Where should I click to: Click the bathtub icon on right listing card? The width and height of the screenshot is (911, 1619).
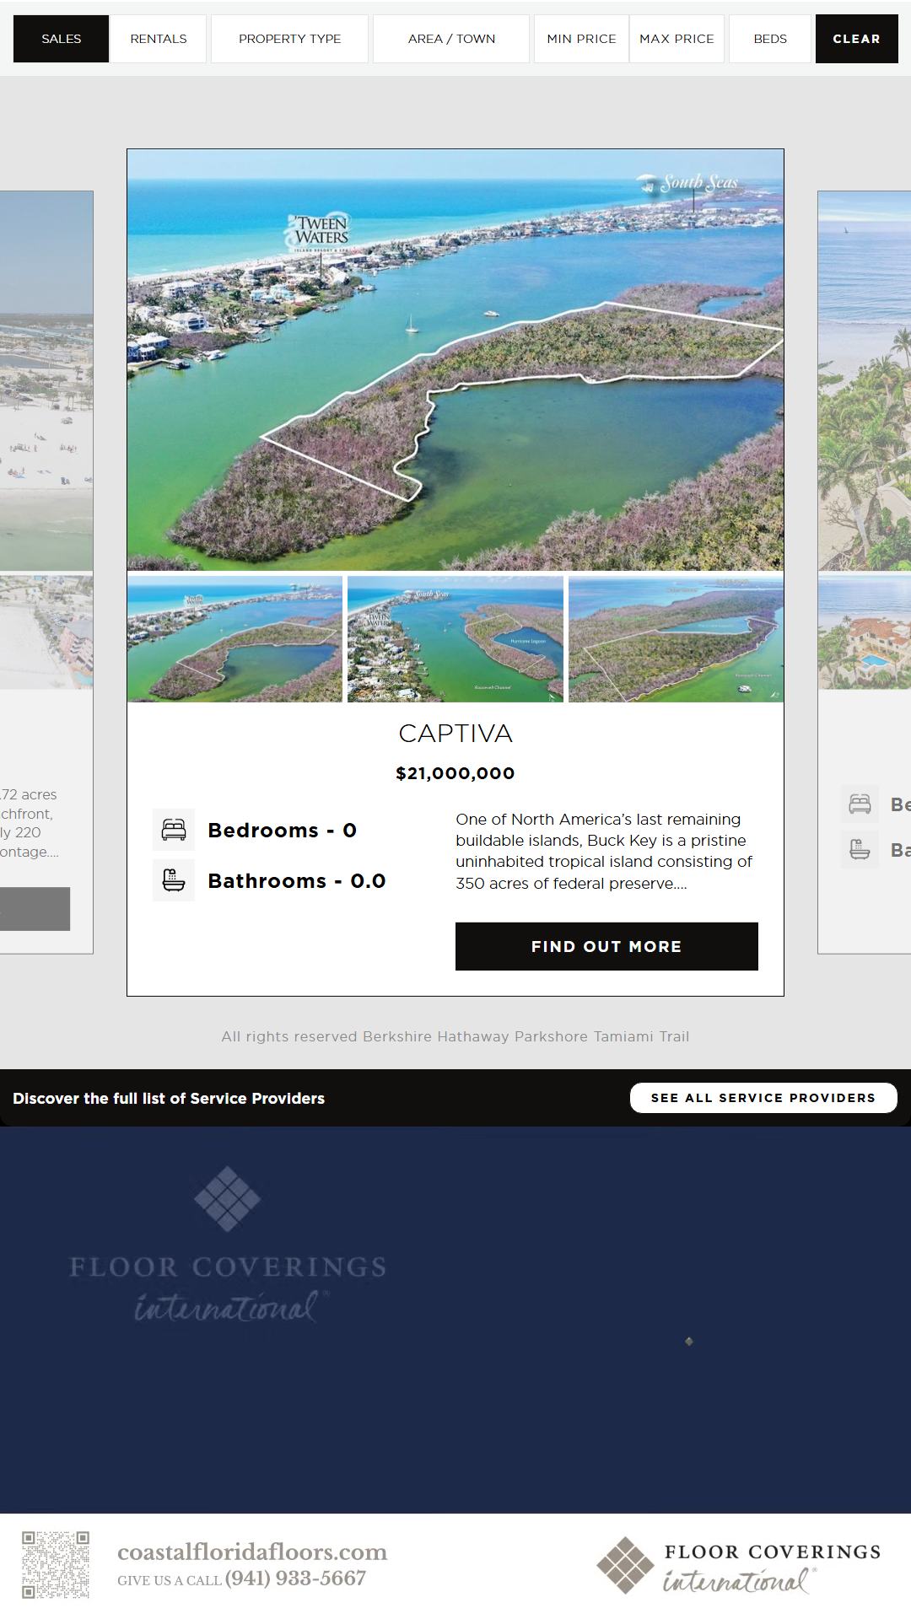[x=860, y=849]
